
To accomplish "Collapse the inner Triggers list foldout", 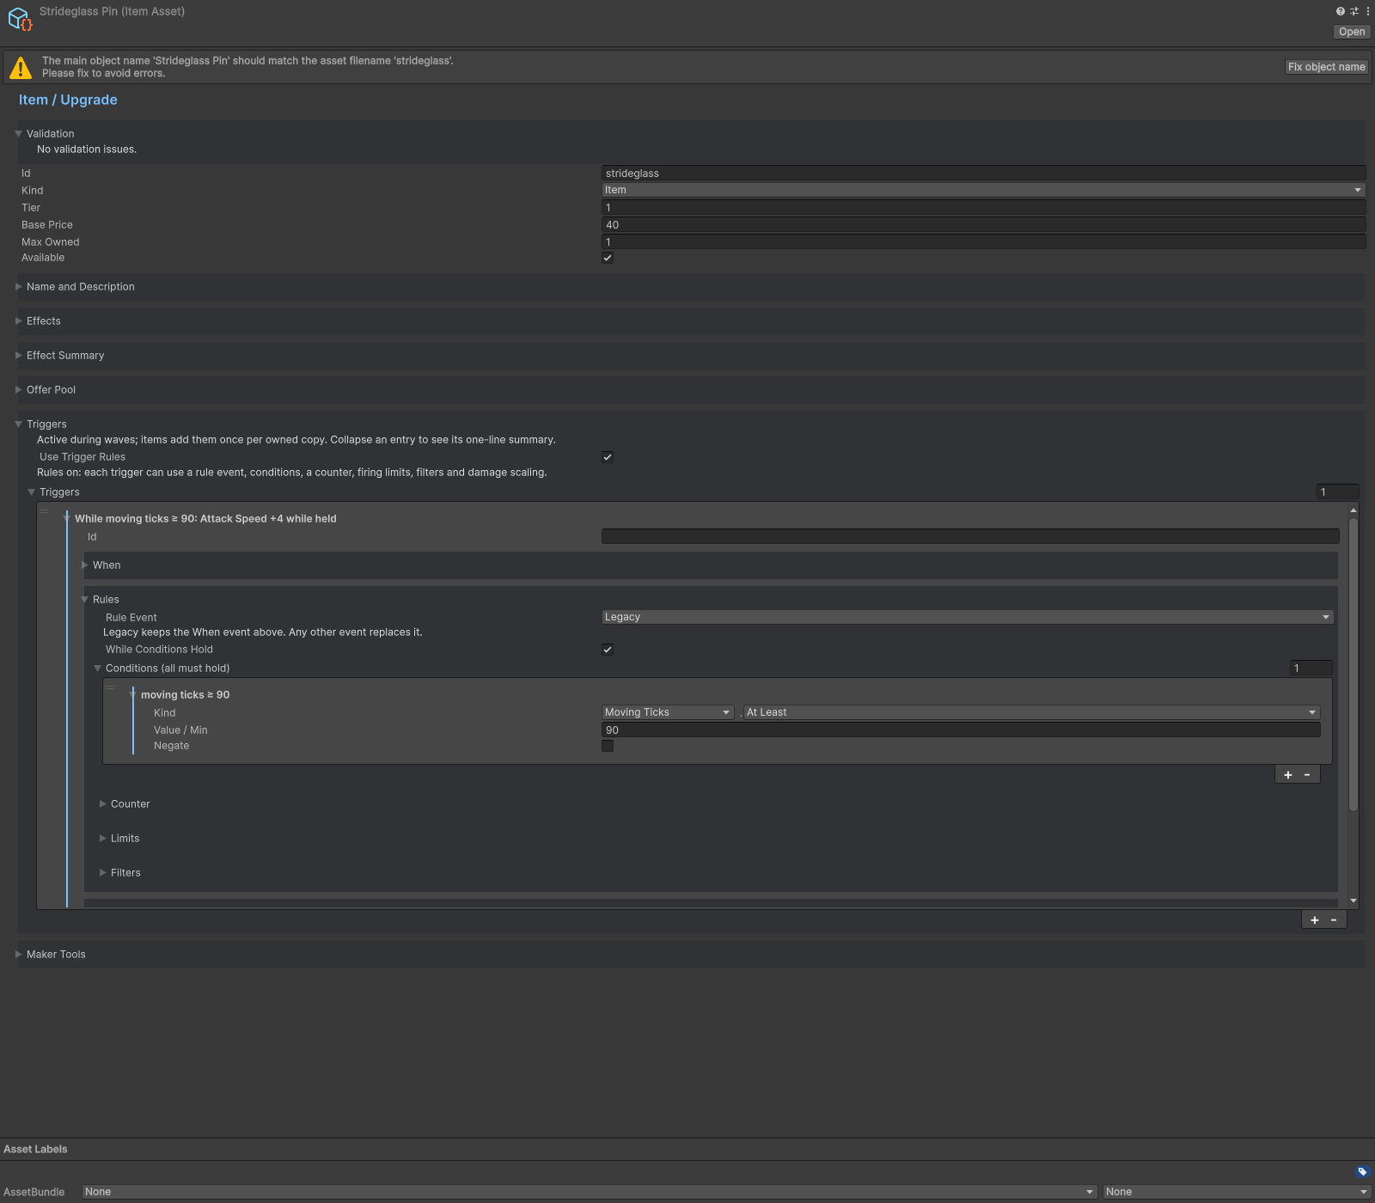I will [x=31, y=492].
